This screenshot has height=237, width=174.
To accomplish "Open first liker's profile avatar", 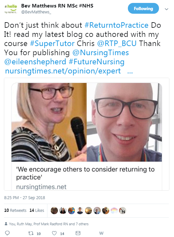I will click(54, 211).
